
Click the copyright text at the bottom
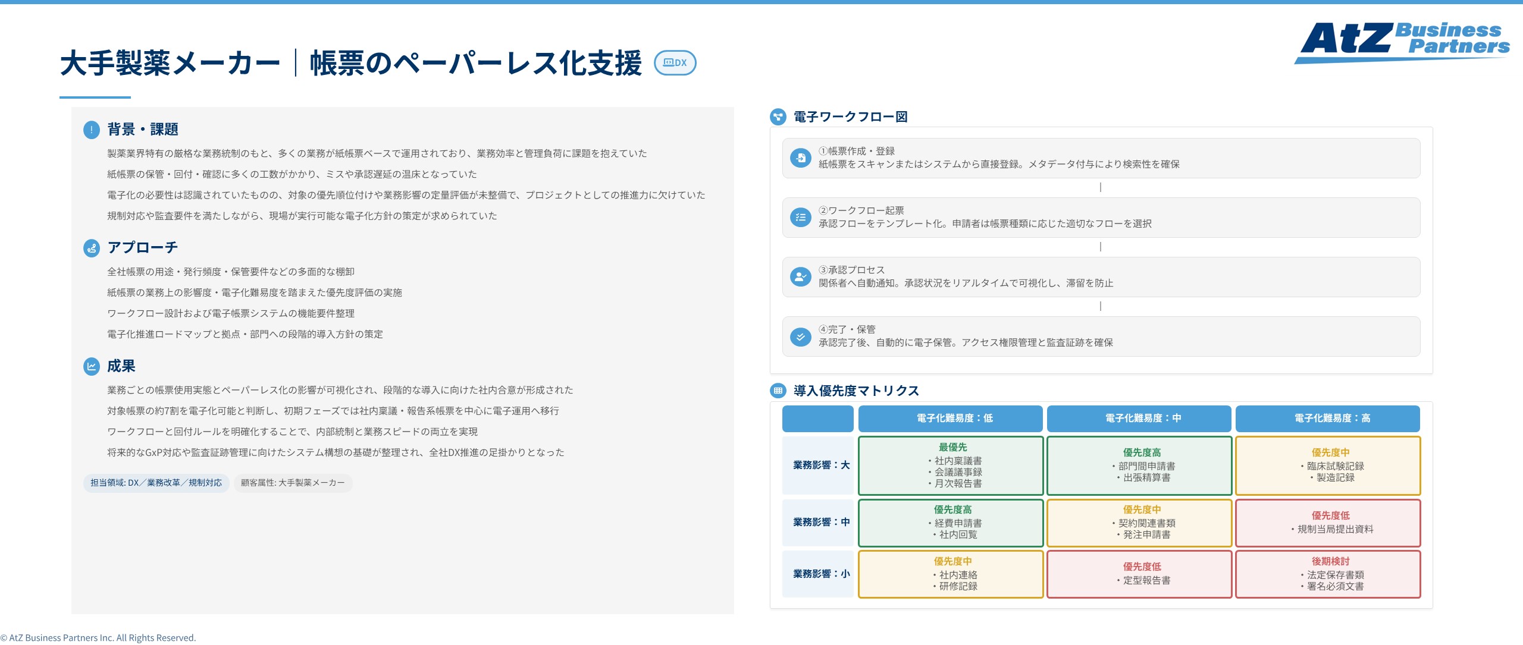(98, 637)
